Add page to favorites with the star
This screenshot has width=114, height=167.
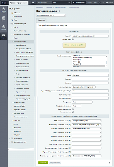click(59, 11)
